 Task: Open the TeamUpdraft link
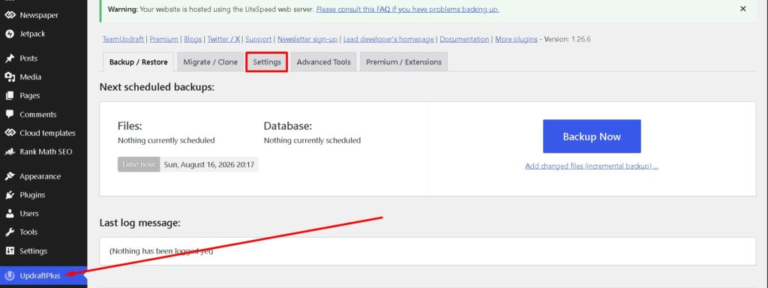(x=124, y=39)
